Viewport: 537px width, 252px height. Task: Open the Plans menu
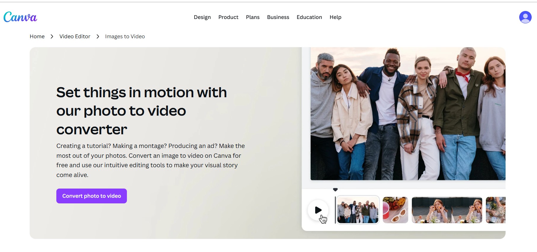click(253, 17)
